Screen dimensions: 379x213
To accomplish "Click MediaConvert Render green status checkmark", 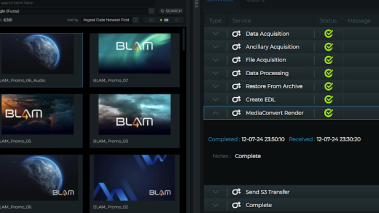I will pyautogui.click(x=328, y=112).
